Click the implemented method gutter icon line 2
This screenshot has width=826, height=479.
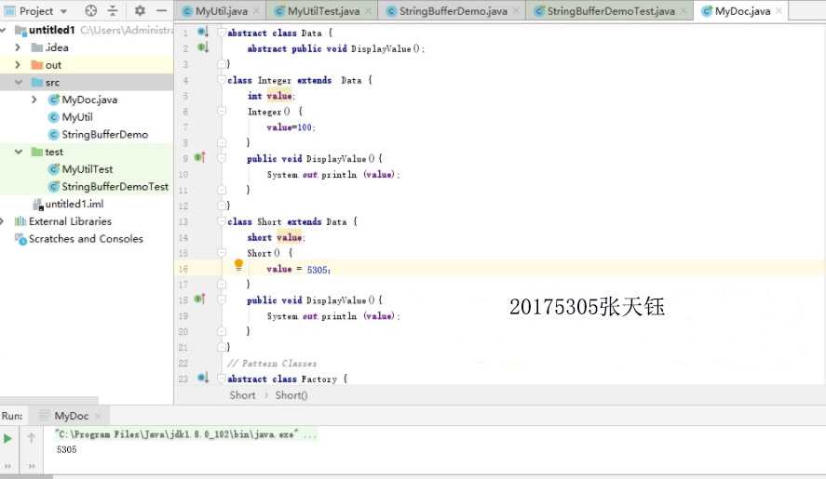tap(203, 48)
